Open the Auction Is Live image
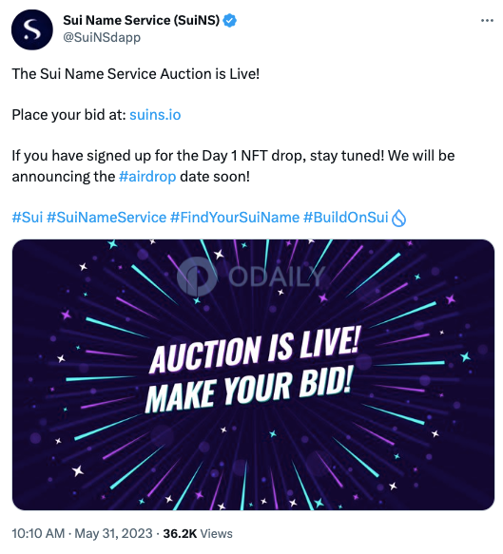 pyautogui.click(x=253, y=374)
